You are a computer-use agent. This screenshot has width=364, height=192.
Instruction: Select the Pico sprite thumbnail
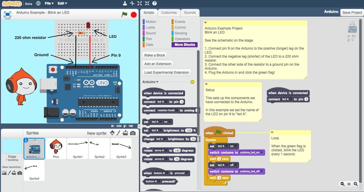56,148
